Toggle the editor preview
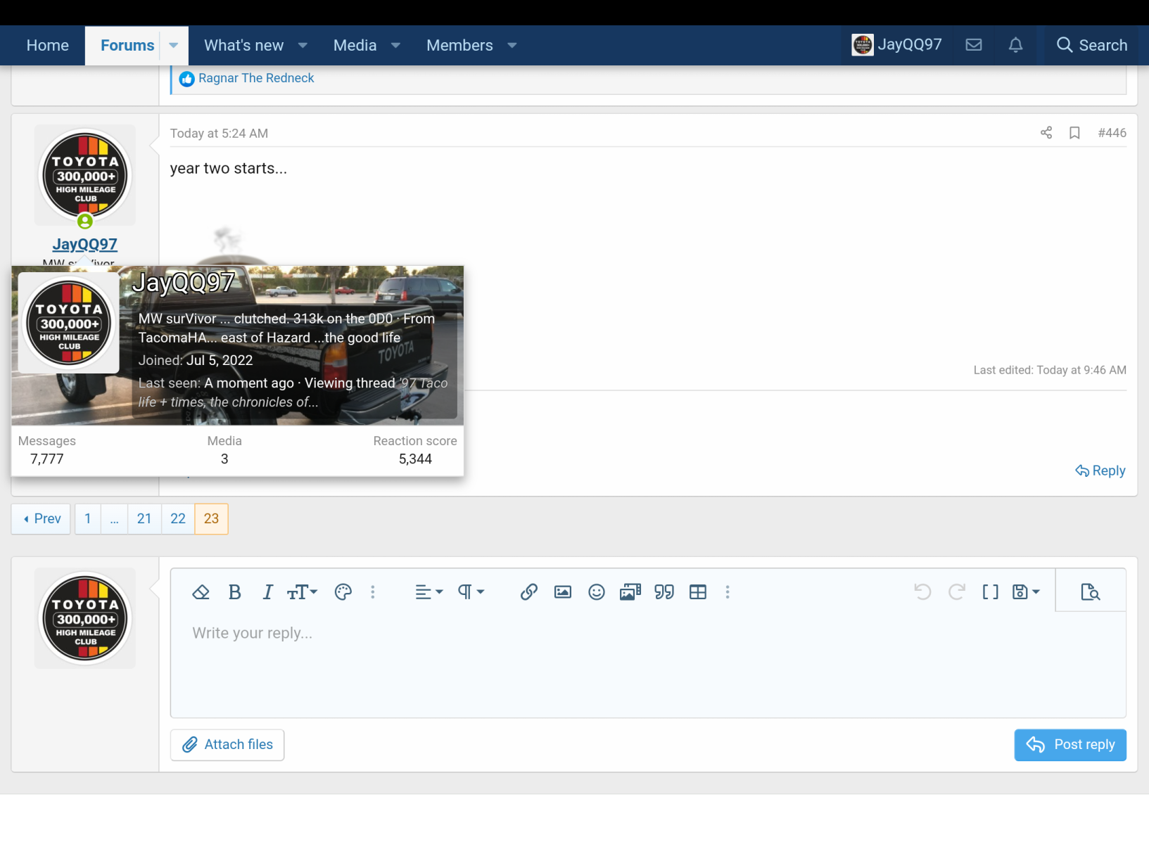 (x=1090, y=592)
